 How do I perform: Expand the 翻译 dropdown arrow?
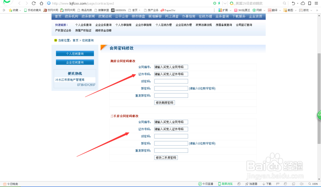pyautogui.click(x=280, y=11)
